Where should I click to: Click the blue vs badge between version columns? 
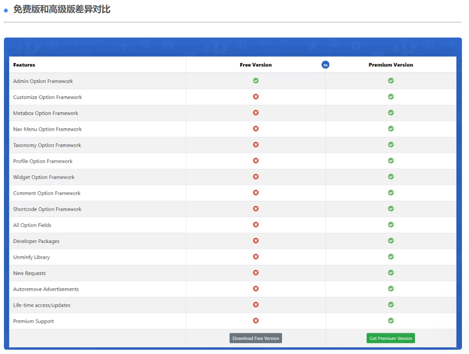325,65
